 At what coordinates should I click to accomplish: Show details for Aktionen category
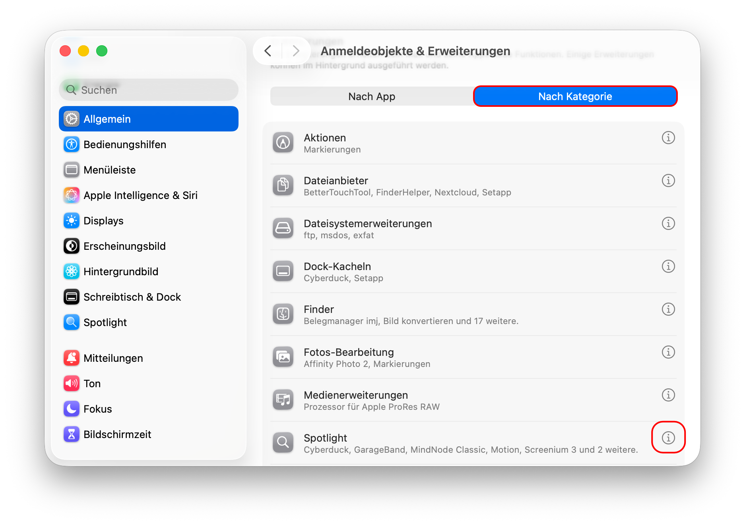click(668, 138)
